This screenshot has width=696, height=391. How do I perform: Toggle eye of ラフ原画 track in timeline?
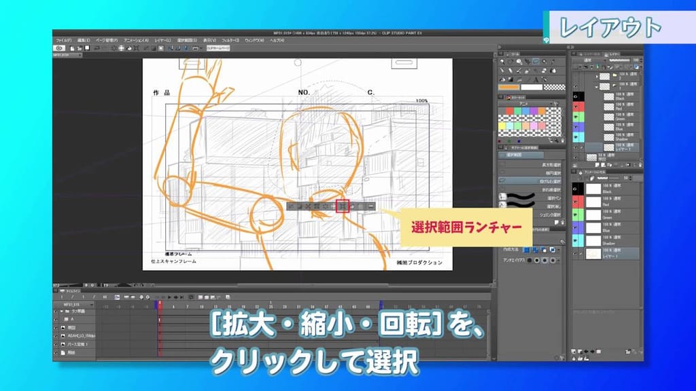[x=56, y=311]
